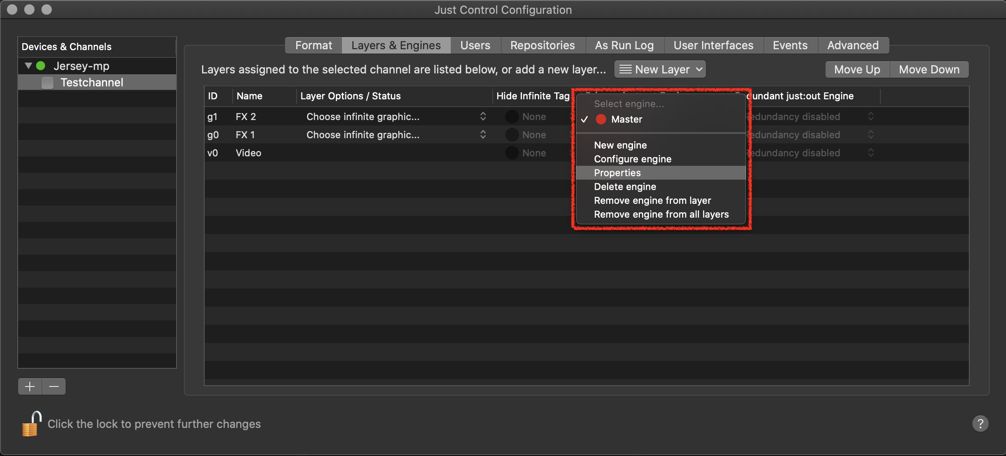Choose Configure engine menu item

tap(661, 159)
